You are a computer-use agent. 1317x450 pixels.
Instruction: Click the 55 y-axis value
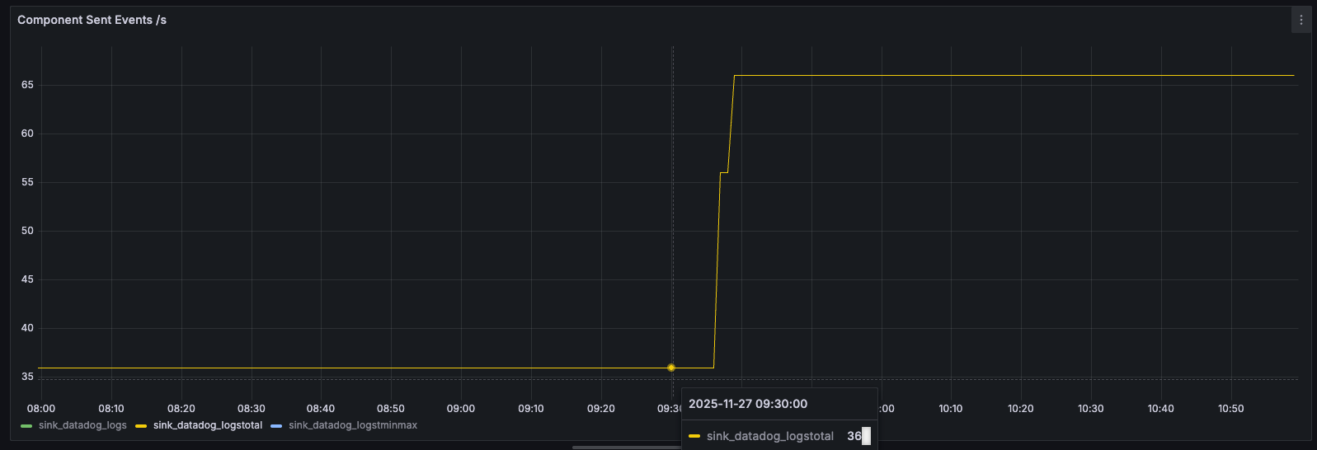[x=27, y=182]
